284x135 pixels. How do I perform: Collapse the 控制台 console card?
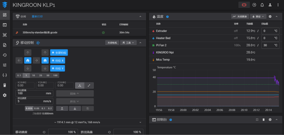[x=277, y=120]
